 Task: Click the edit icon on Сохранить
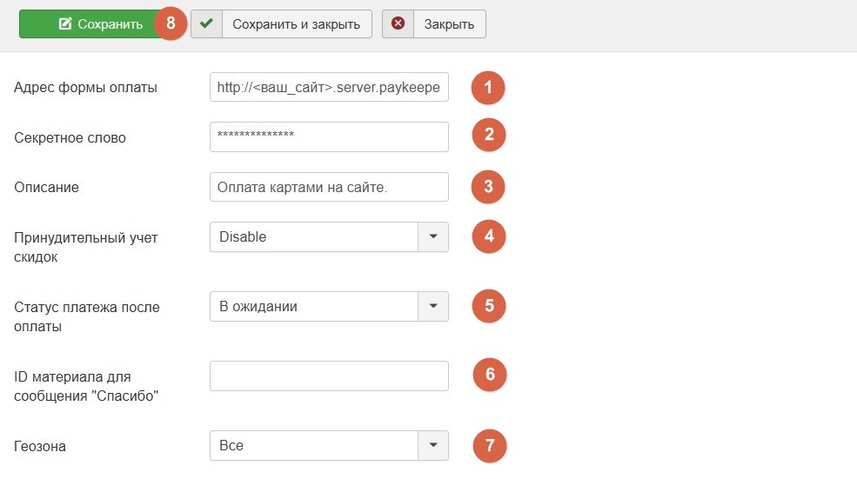click(65, 24)
